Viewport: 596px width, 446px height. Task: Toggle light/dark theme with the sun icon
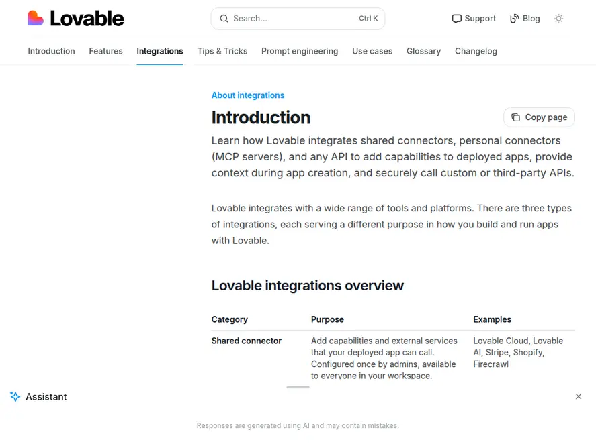click(558, 19)
